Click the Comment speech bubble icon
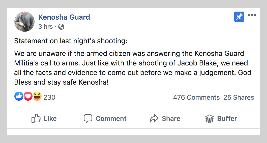Image resolution: width=267 pixels, height=143 pixels. [x=88, y=118]
